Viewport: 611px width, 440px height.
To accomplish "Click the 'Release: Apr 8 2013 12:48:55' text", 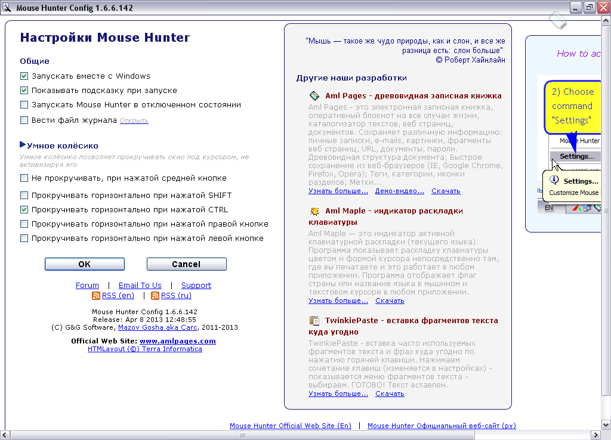I will pyautogui.click(x=144, y=320).
